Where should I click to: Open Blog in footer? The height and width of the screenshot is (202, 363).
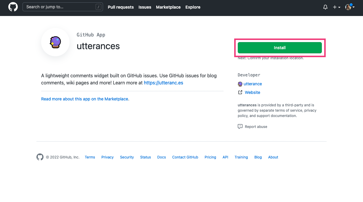[258, 157]
